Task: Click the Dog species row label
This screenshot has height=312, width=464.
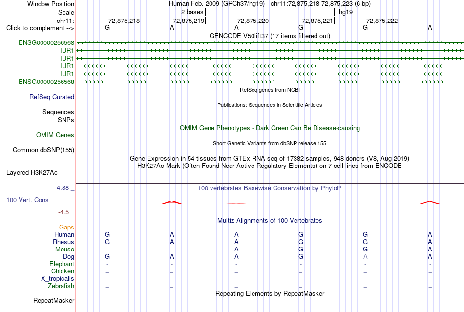Action: tap(68, 257)
